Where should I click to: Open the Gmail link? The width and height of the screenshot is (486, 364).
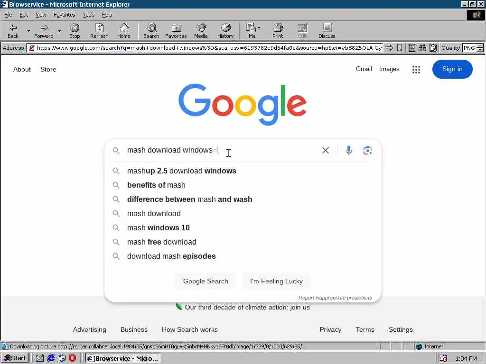[x=364, y=69]
